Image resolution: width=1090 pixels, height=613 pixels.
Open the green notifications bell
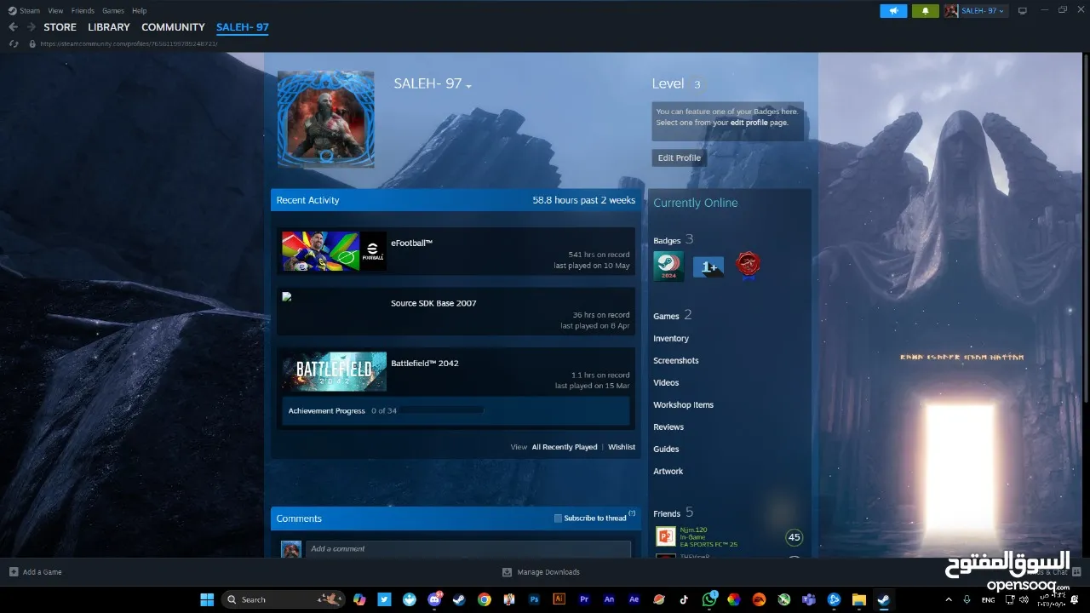click(925, 11)
